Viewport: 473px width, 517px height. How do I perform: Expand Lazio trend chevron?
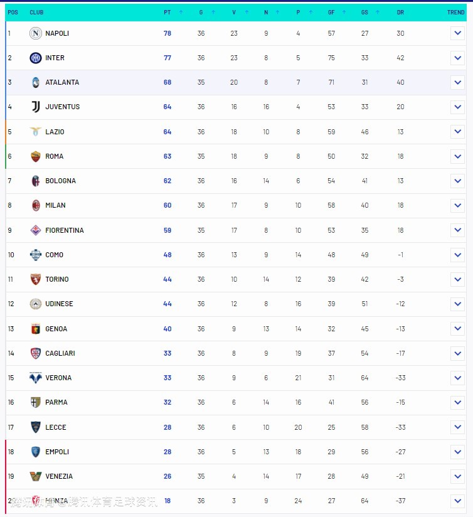457,132
